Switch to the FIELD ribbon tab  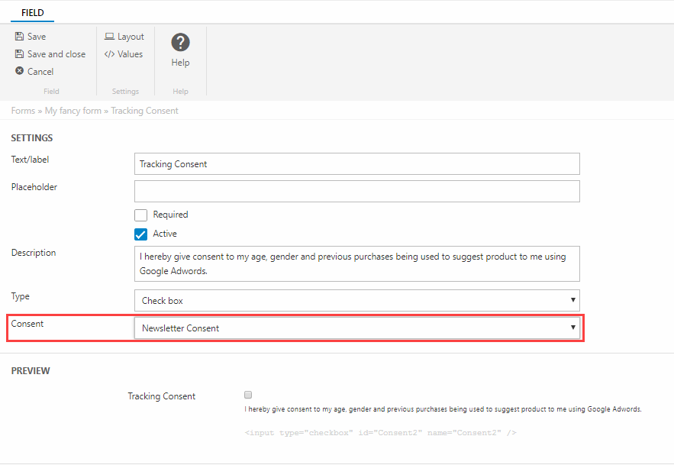(x=32, y=13)
